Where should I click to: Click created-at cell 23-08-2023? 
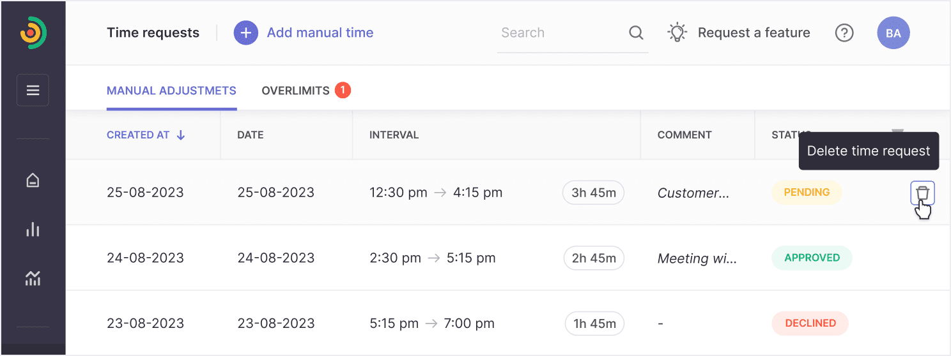pyautogui.click(x=145, y=323)
